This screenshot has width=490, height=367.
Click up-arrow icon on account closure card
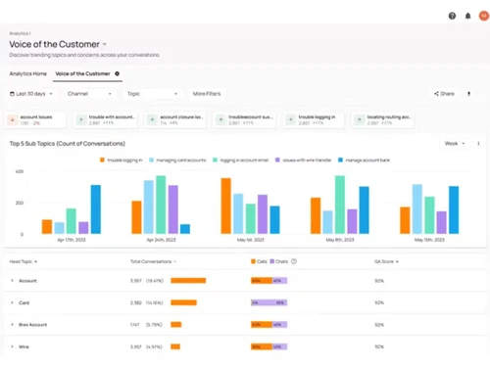tap(152, 120)
